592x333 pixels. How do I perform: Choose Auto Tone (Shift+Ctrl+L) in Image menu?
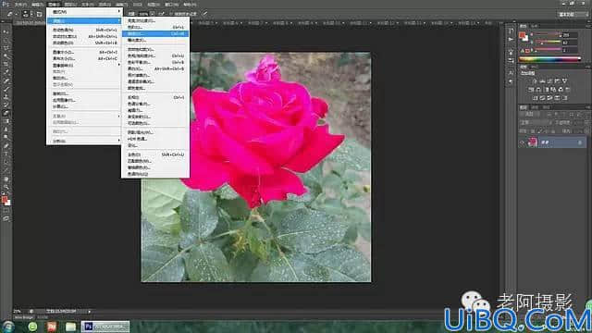point(84,30)
